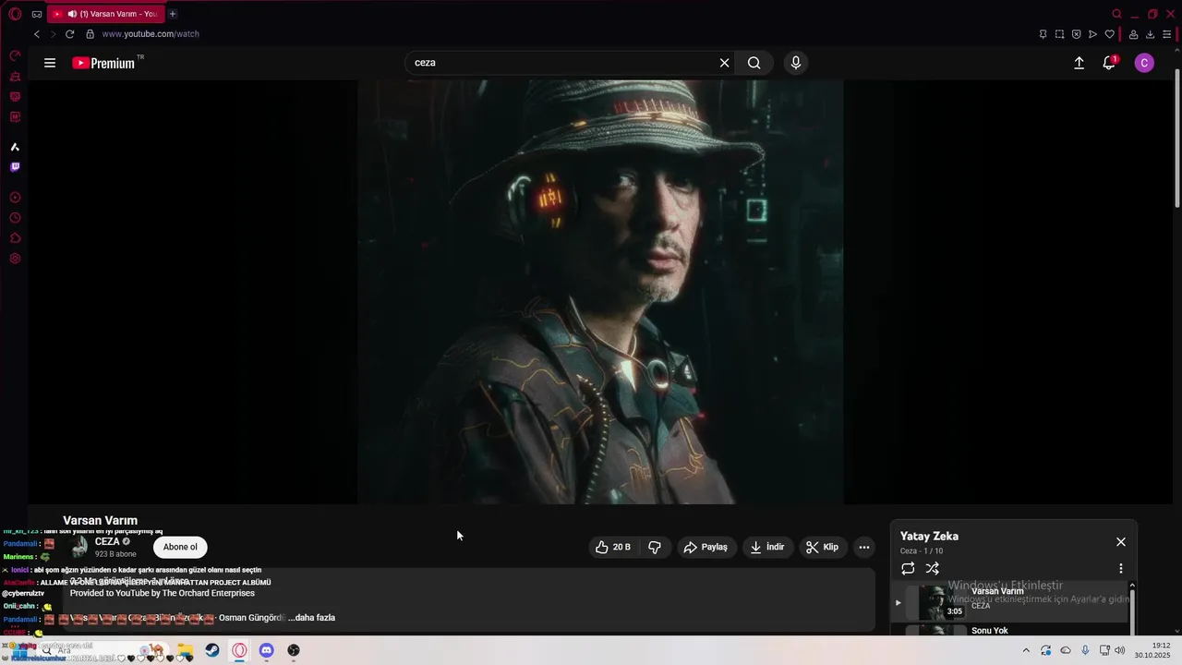Expand description with '...daha fazla'

311,618
